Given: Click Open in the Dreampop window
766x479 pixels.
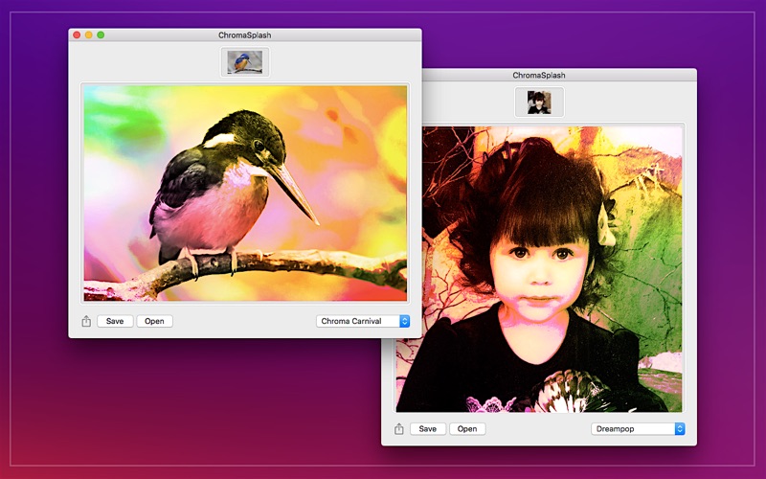Looking at the screenshot, I should pos(467,428).
